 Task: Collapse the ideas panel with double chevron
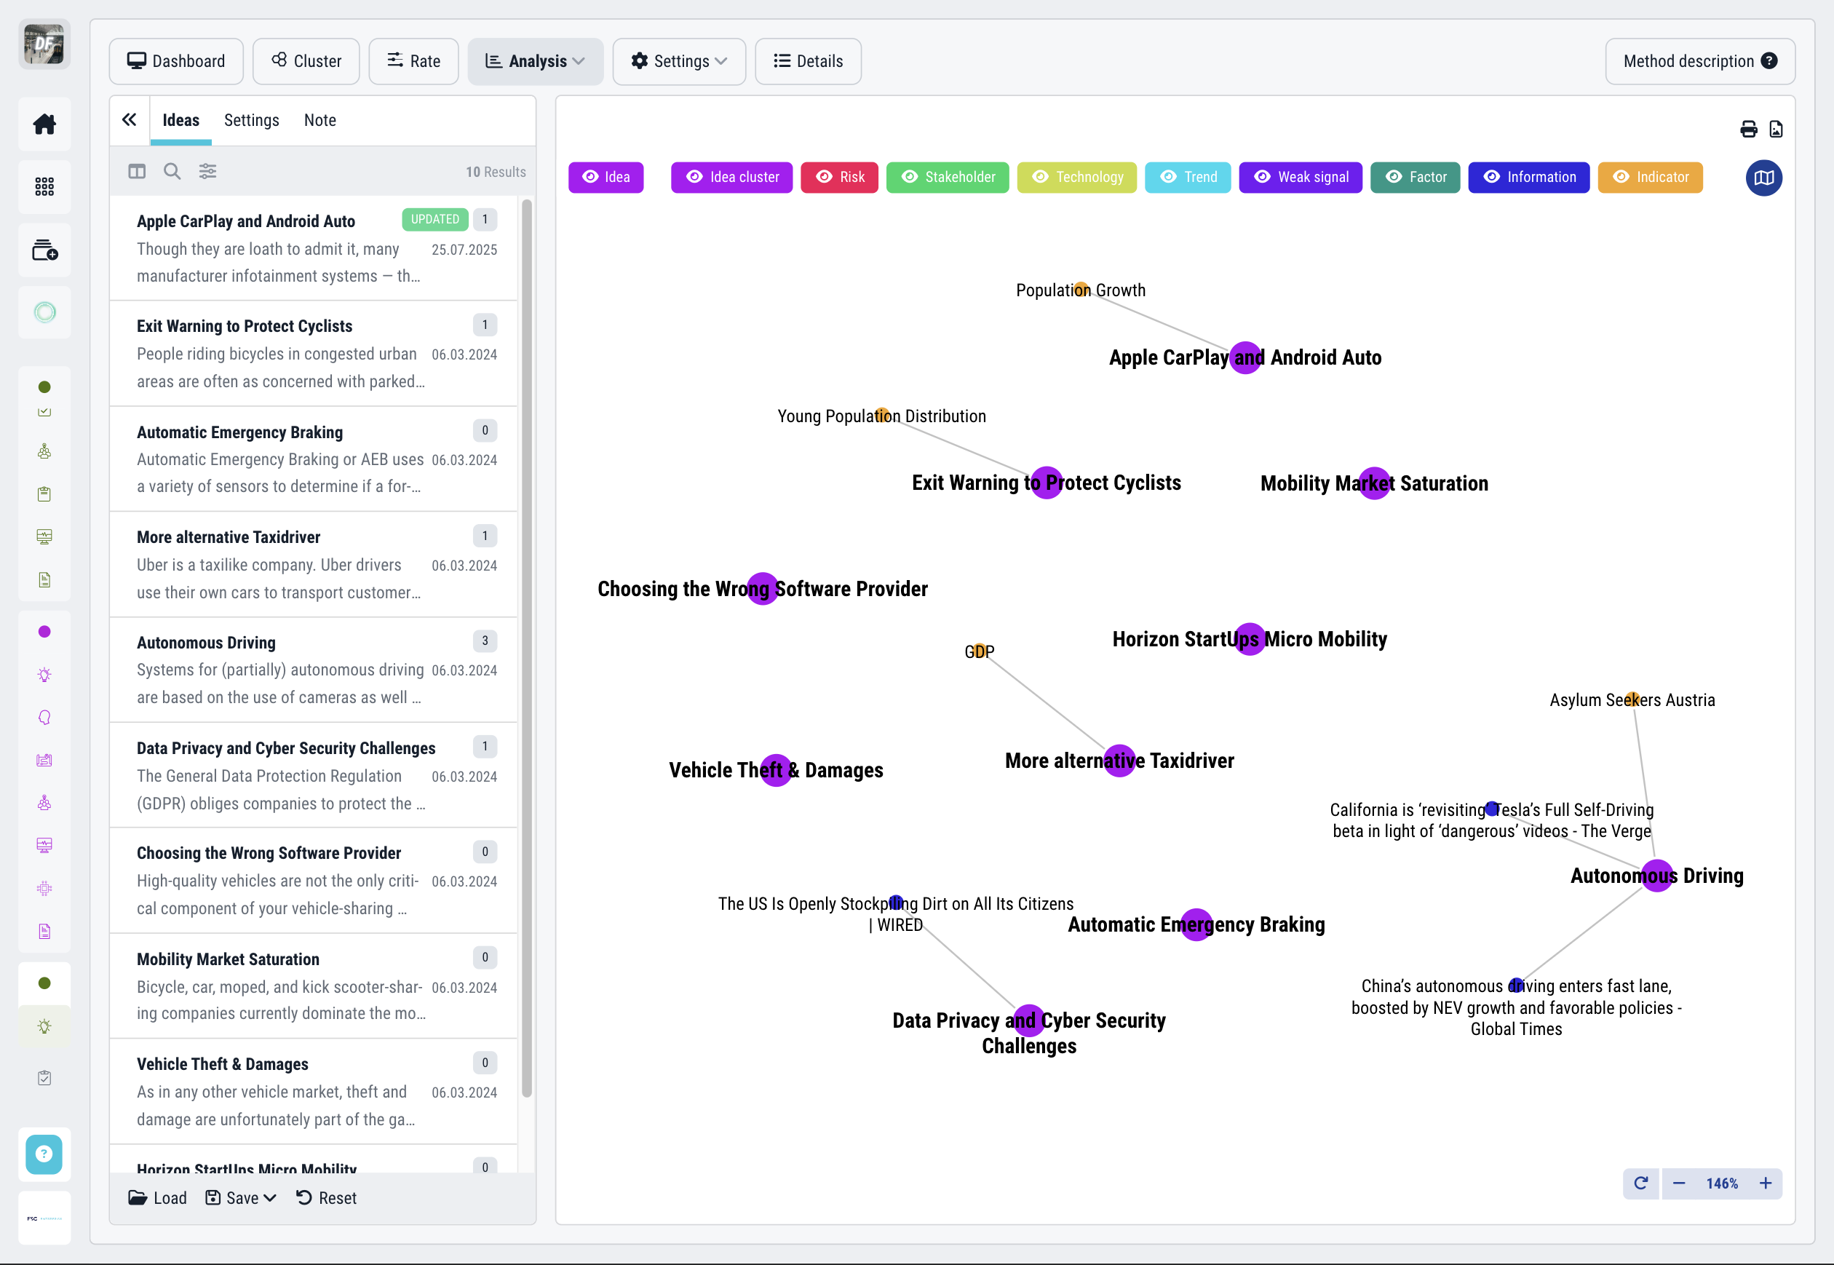tap(130, 119)
